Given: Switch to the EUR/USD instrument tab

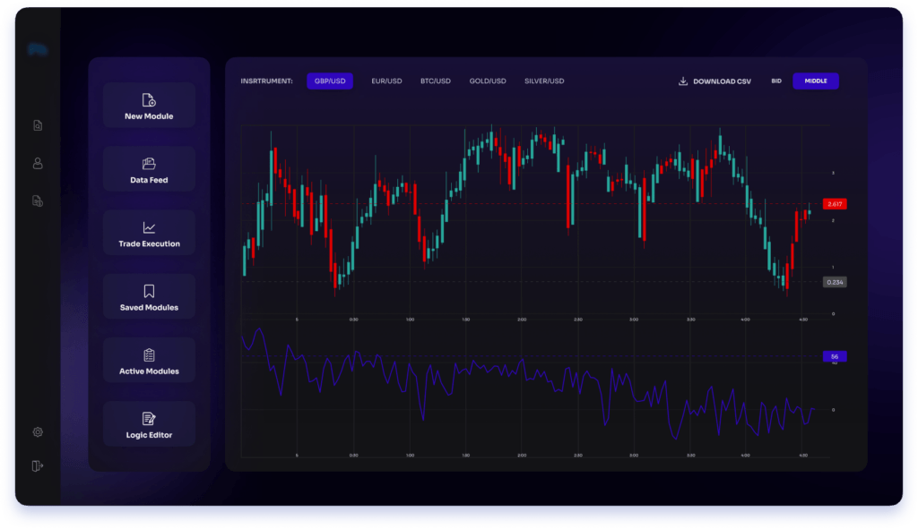Looking at the screenshot, I should click(x=386, y=81).
